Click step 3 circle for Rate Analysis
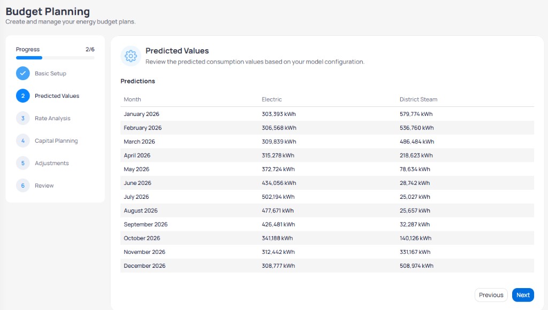Image resolution: width=548 pixels, height=310 pixels. tap(22, 118)
